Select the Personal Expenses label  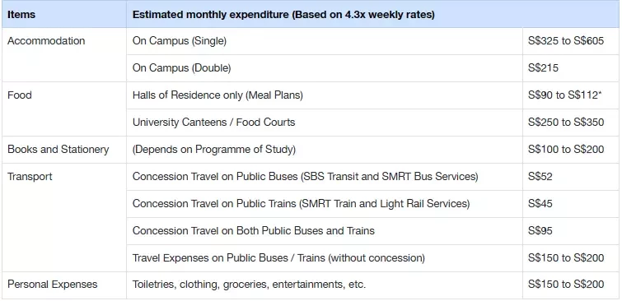(x=53, y=285)
